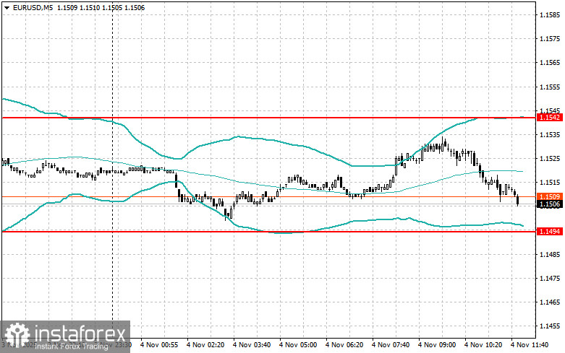Select the 1.1525 price scale value

point(550,159)
